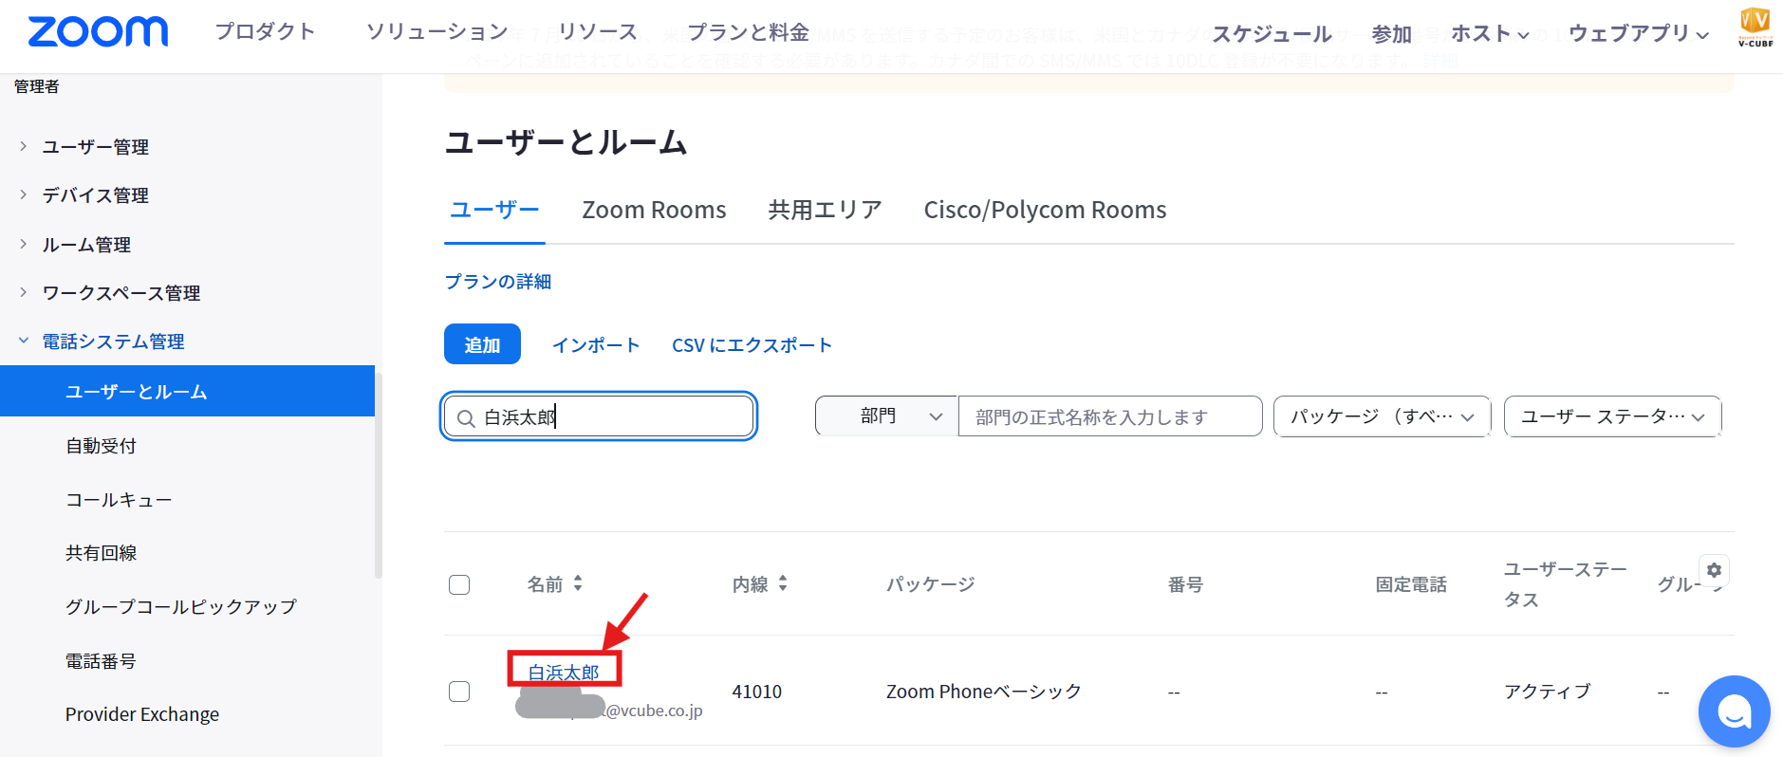Open user 白浜太郎 name link
The height and width of the screenshot is (757, 1783).
564,672
